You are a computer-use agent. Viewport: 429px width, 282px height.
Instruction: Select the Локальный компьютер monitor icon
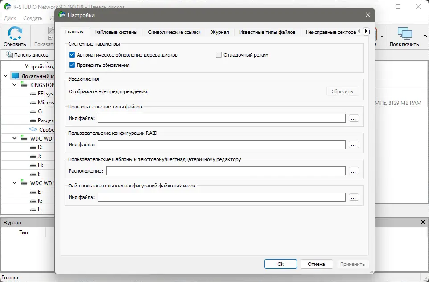pyautogui.click(x=15, y=76)
